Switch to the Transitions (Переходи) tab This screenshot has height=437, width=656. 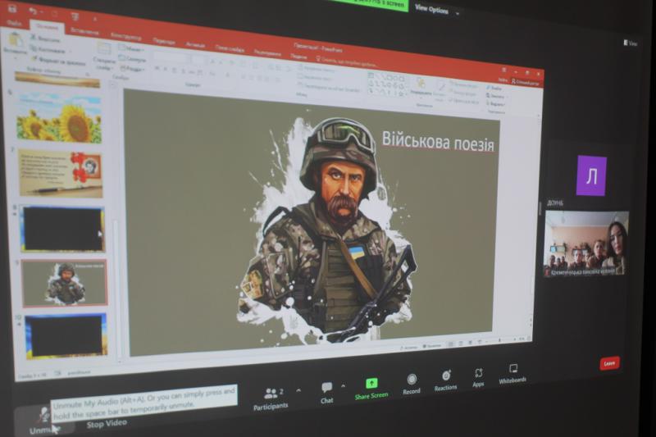pyautogui.click(x=163, y=41)
